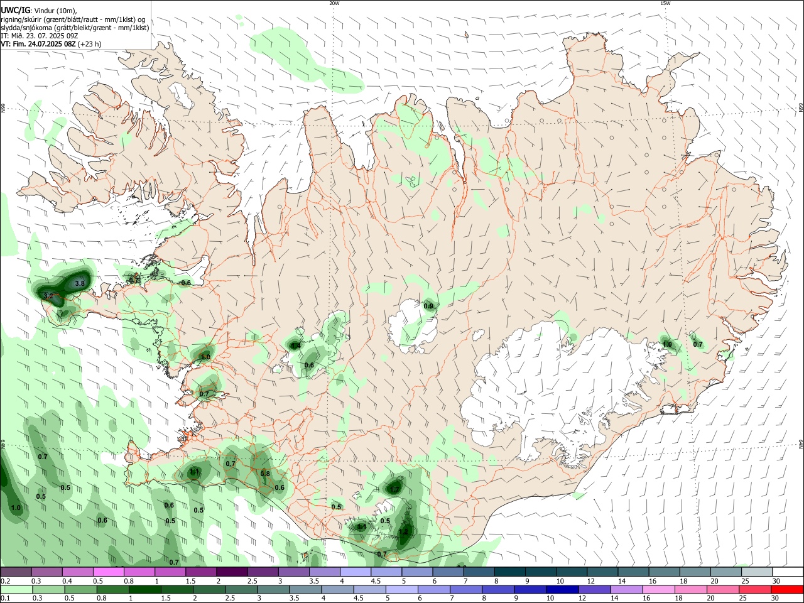Click the dark teal swatch between 8 and 9, upper legend
Viewport: 804px width, 603px height.
[x=509, y=572]
